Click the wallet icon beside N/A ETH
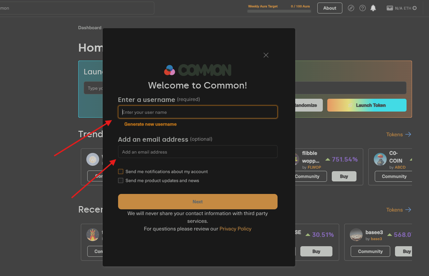This screenshot has width=429, height=276. (x=390, y=8)
